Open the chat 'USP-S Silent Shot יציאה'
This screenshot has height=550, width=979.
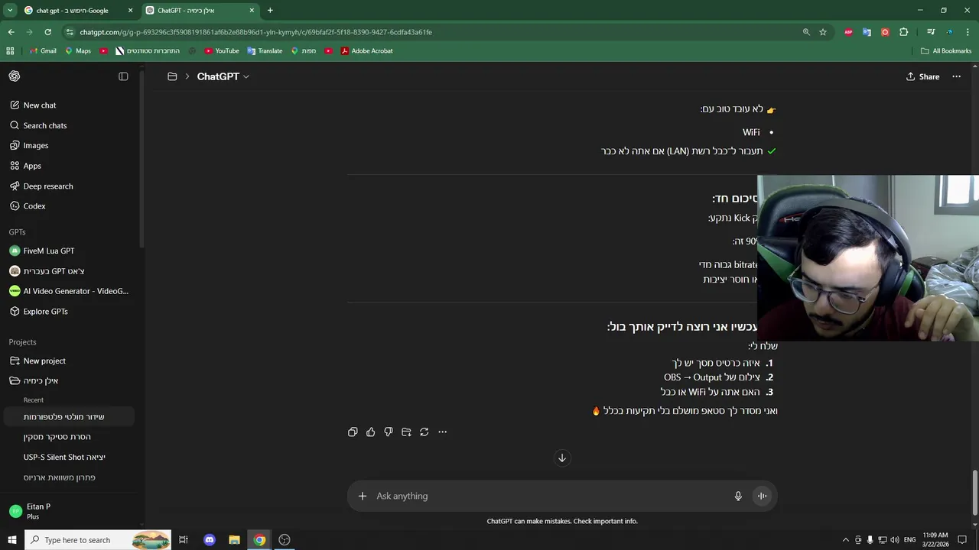tap(69, 457)
